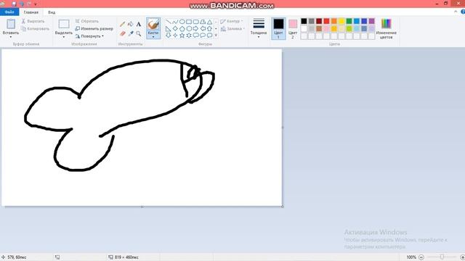The width and height of the screenshot is (465, 261).
Task: Select the triangle shape
Action: 209,22
